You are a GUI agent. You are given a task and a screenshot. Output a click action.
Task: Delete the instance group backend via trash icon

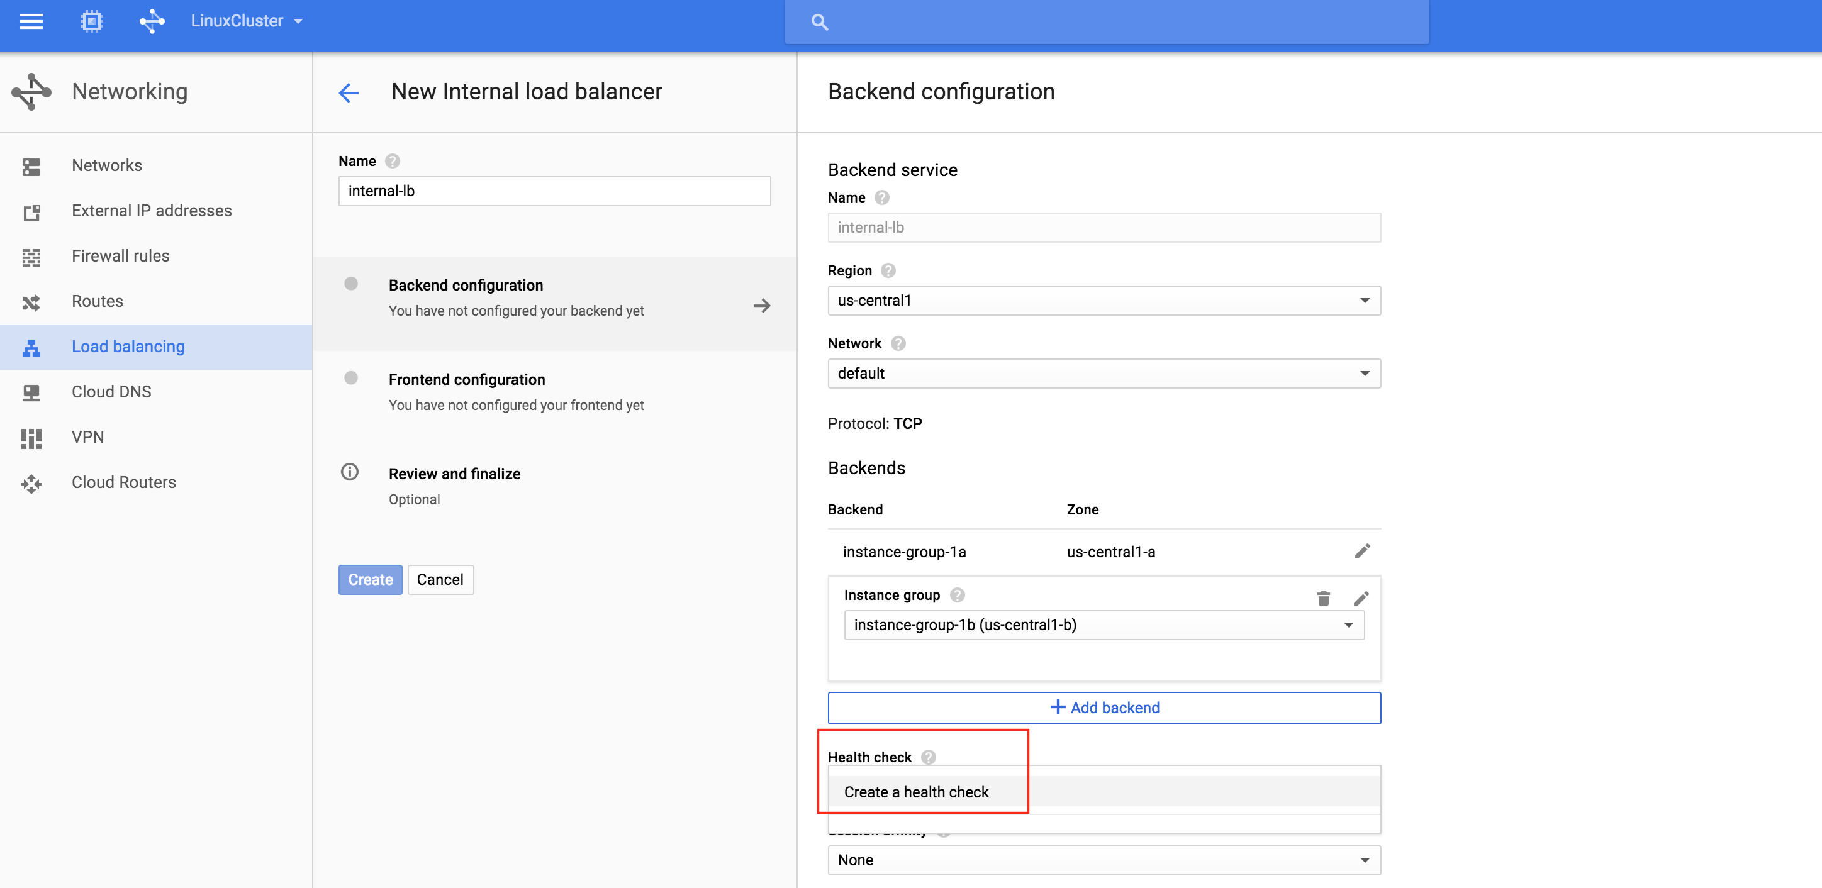point(1323,599)
